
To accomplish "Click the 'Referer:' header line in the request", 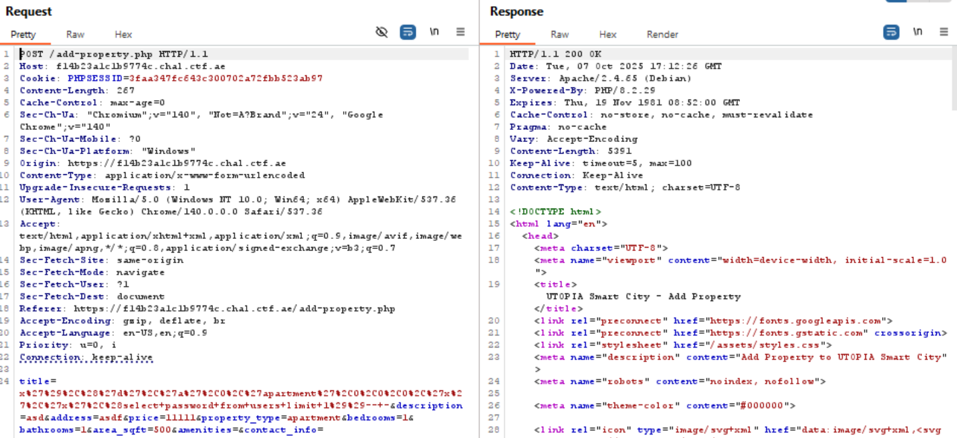I will [x=208, y=309].
